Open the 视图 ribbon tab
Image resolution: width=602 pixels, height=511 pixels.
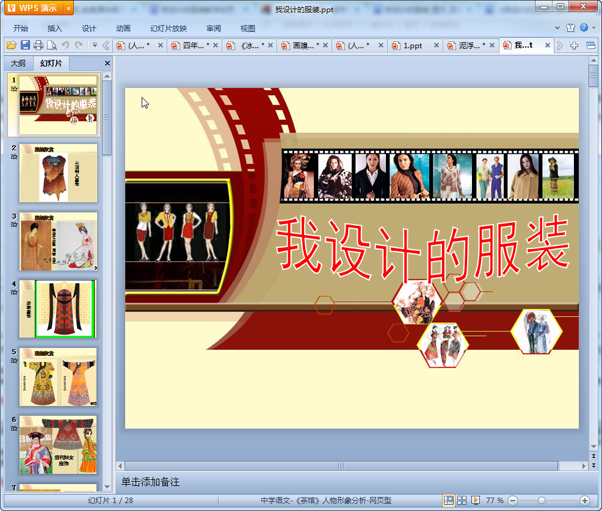248,29
